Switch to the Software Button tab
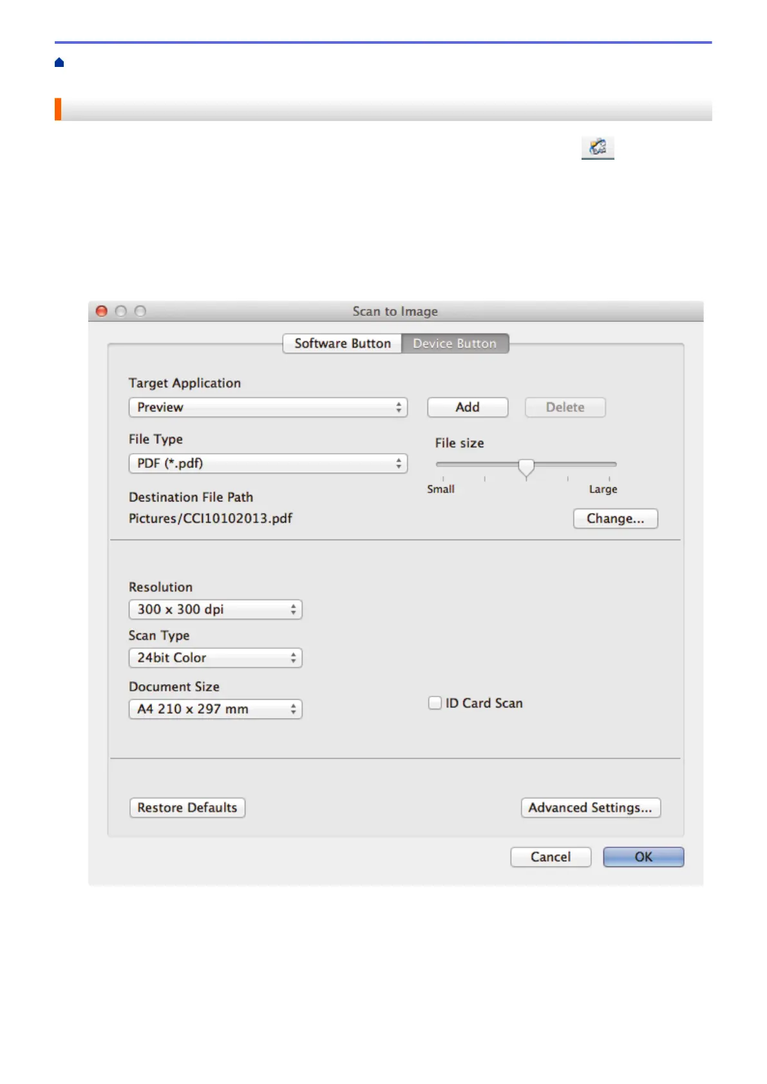Image resolution: width=767 pixels, height=1084 pixels. (343, 344)
